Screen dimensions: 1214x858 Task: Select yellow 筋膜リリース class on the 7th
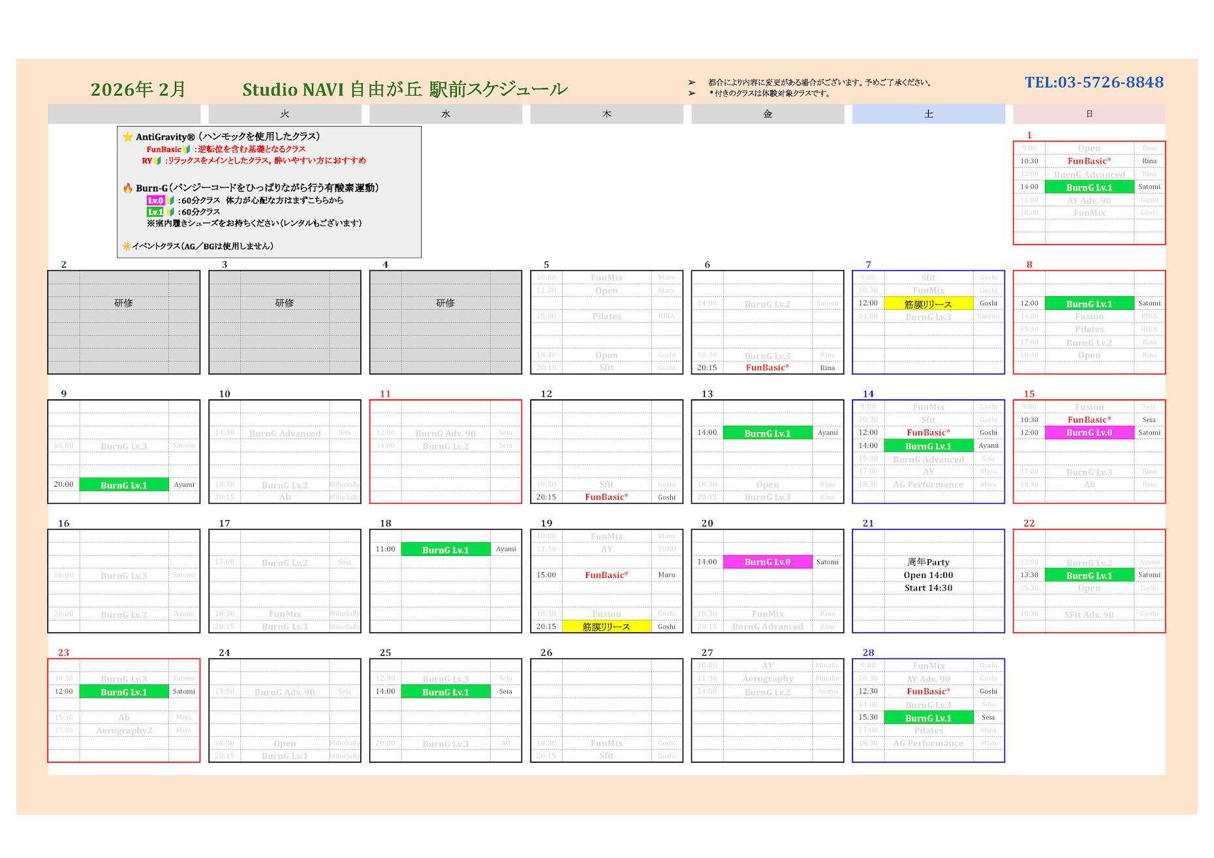click(x=928, y=304)
